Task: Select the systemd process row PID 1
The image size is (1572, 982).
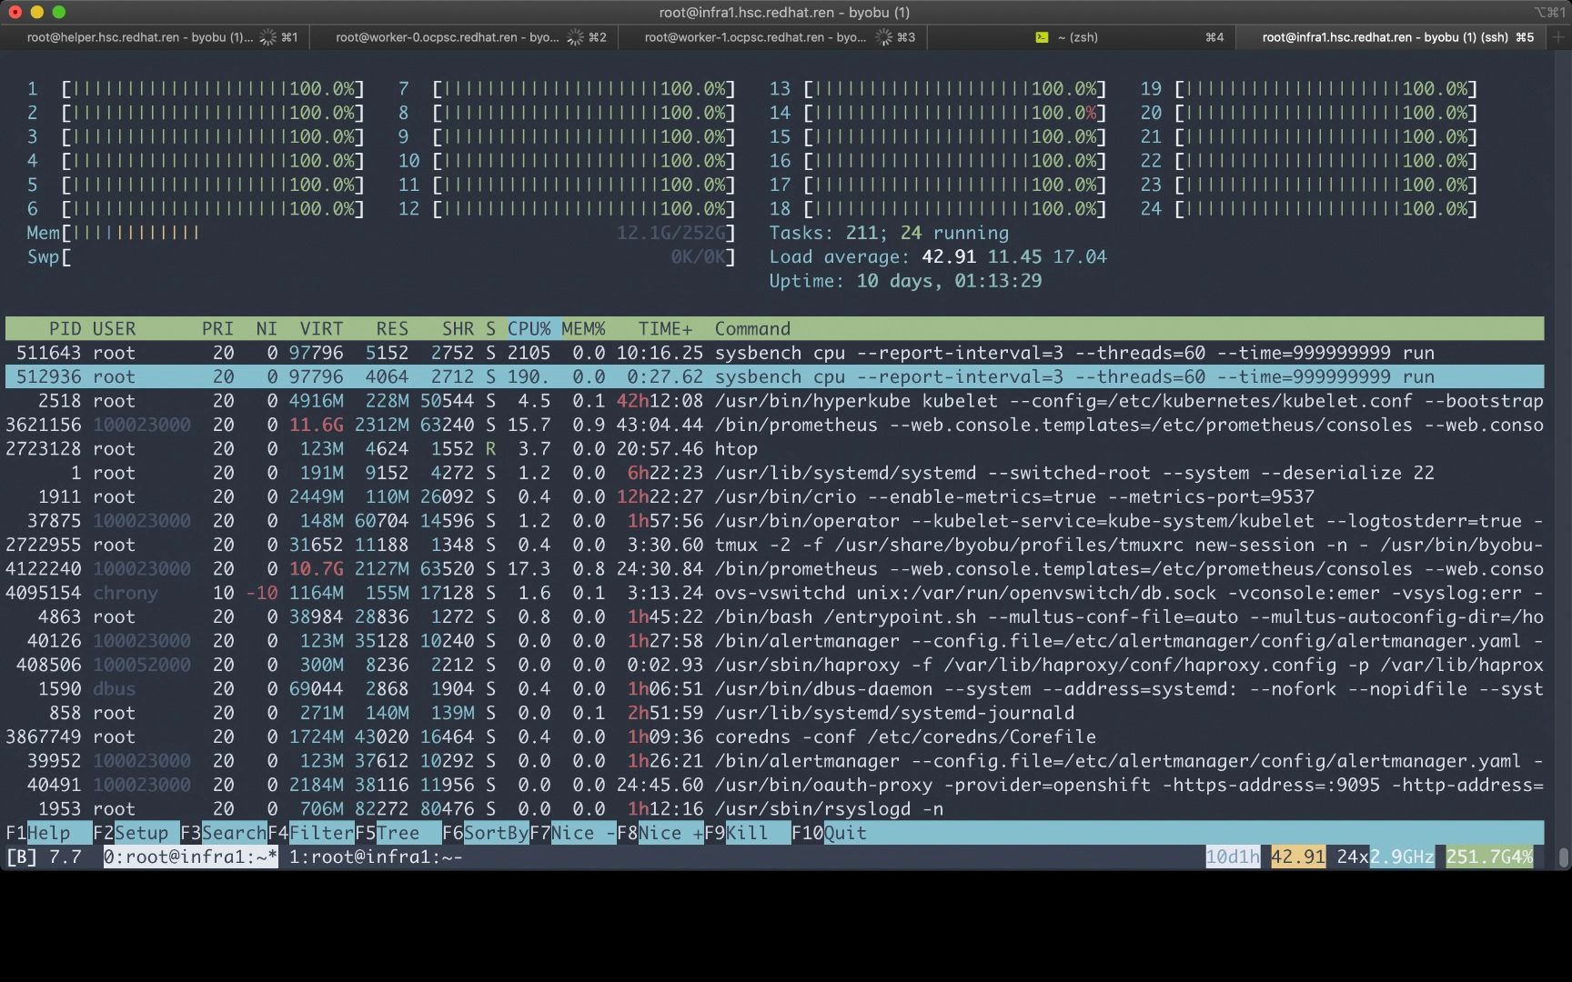Action: 774,473
